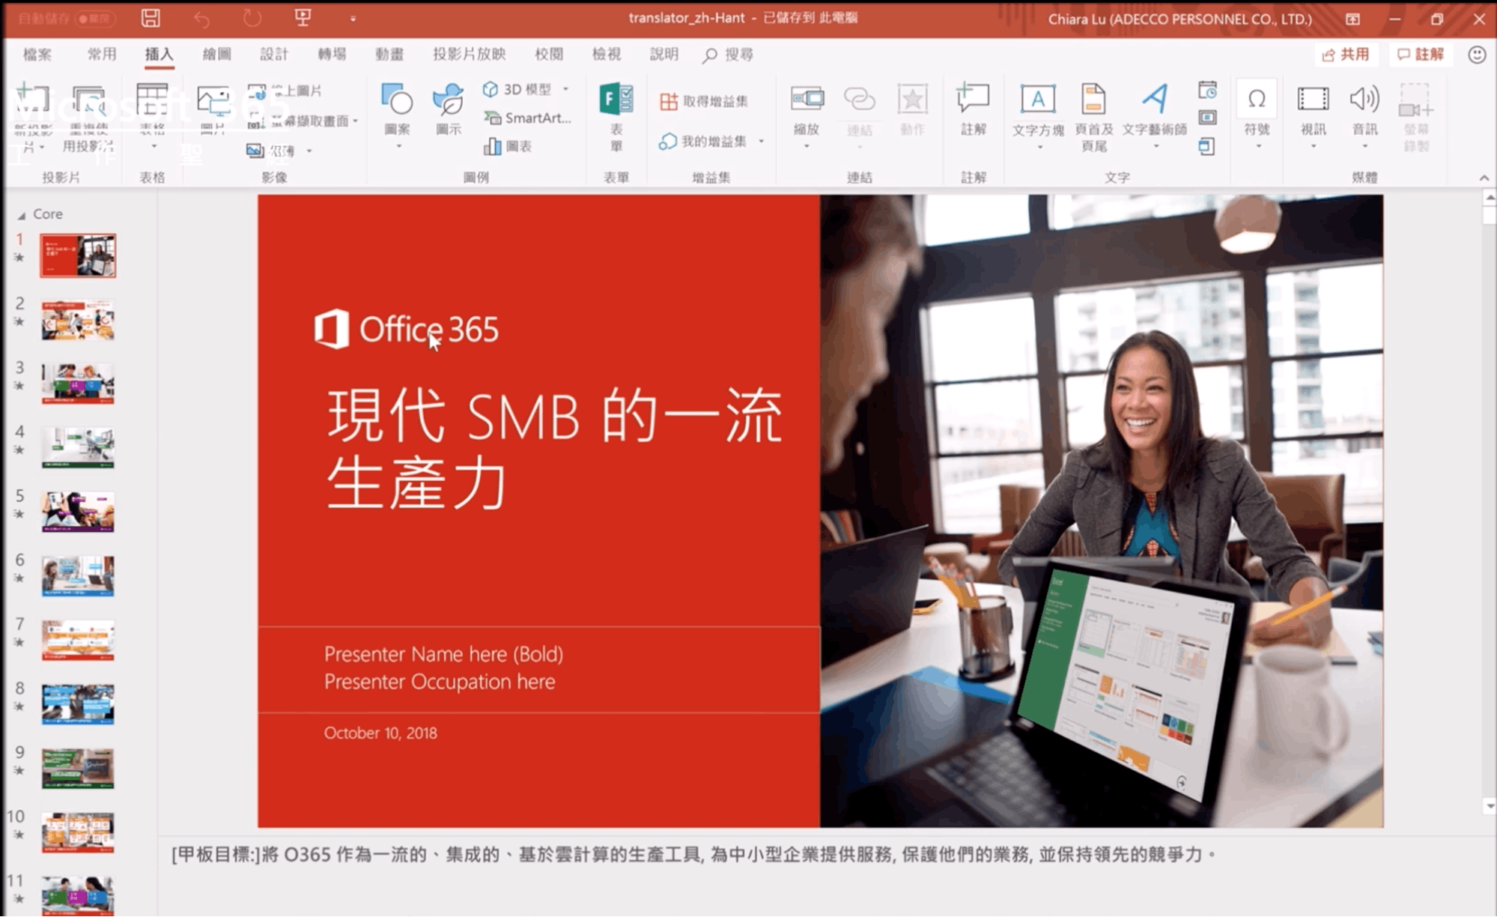
Task: Click 我的增益集 (My Add-ins)
Action: pos(704,142)
